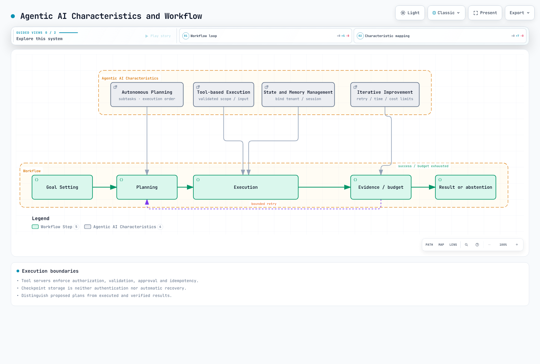540x364 pixels.
Task: Click the 'bounded retry' edge label
Action: click(264, 204)
